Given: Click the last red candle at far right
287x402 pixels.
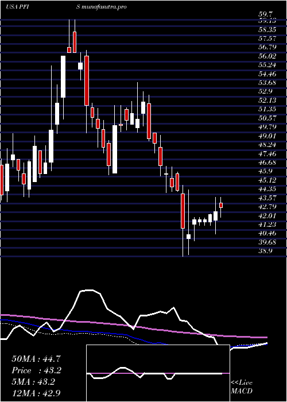Looking at the screenshot, I should point(221,205).
